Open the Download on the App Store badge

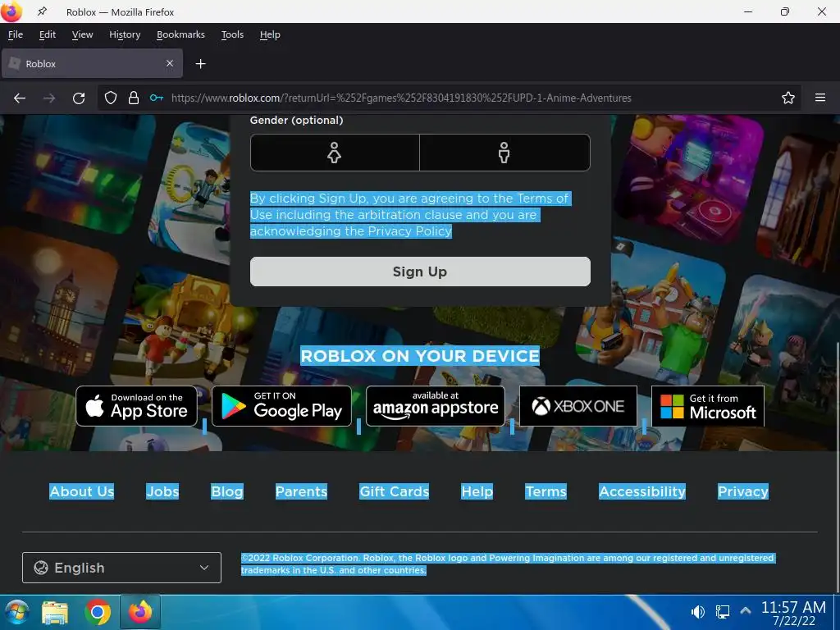pyautogui.click(x=137, y=406)
